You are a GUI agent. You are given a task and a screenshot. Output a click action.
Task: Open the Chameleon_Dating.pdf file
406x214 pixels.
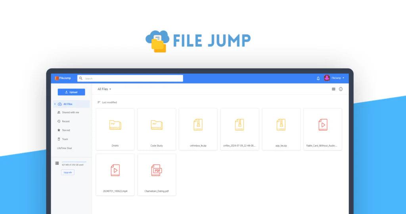[157, 174]
